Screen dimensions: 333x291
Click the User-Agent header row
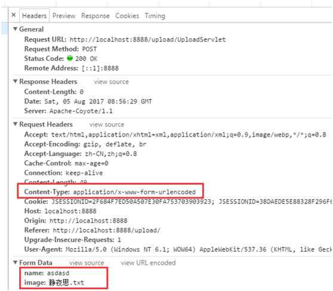[x=178, y=249]
